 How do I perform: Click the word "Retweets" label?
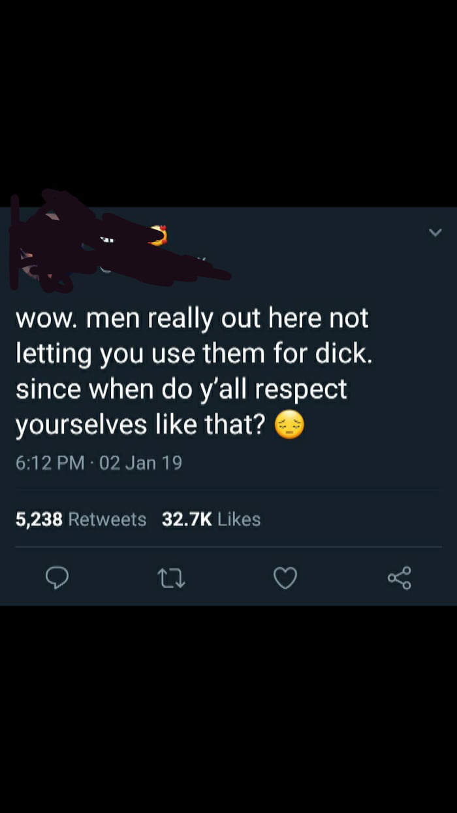(x=107, y=520)
